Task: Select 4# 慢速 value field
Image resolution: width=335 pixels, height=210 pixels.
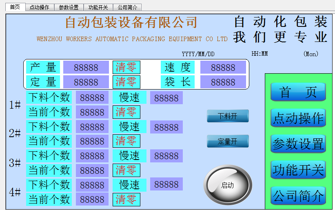Action: pyautogui.click(x=166, y=184)
